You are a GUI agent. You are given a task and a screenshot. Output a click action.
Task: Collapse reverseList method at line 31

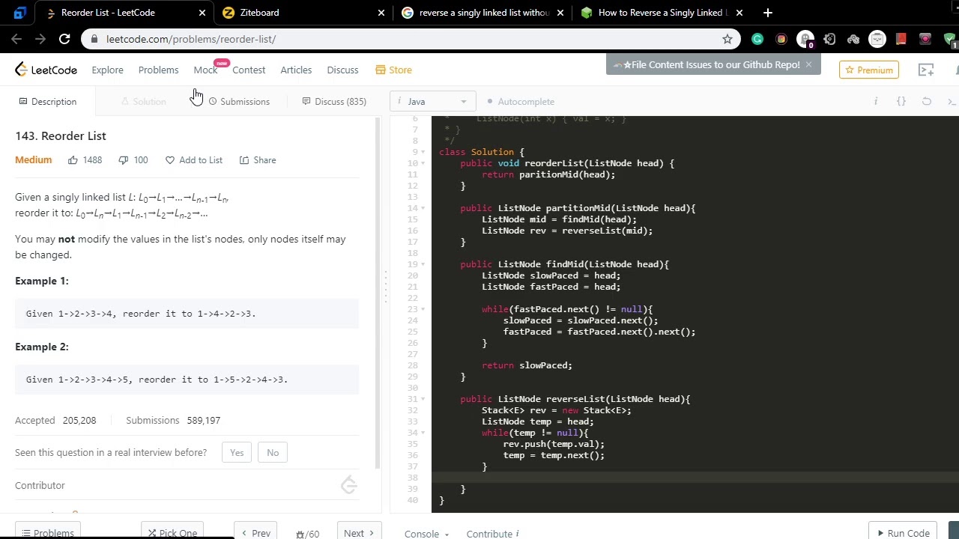(x=424, y=399)
